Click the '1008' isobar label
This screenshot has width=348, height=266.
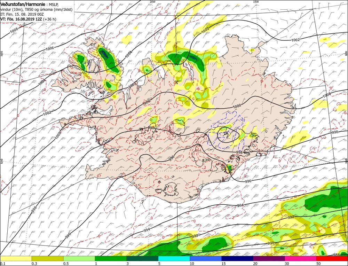tap(14, 31)
